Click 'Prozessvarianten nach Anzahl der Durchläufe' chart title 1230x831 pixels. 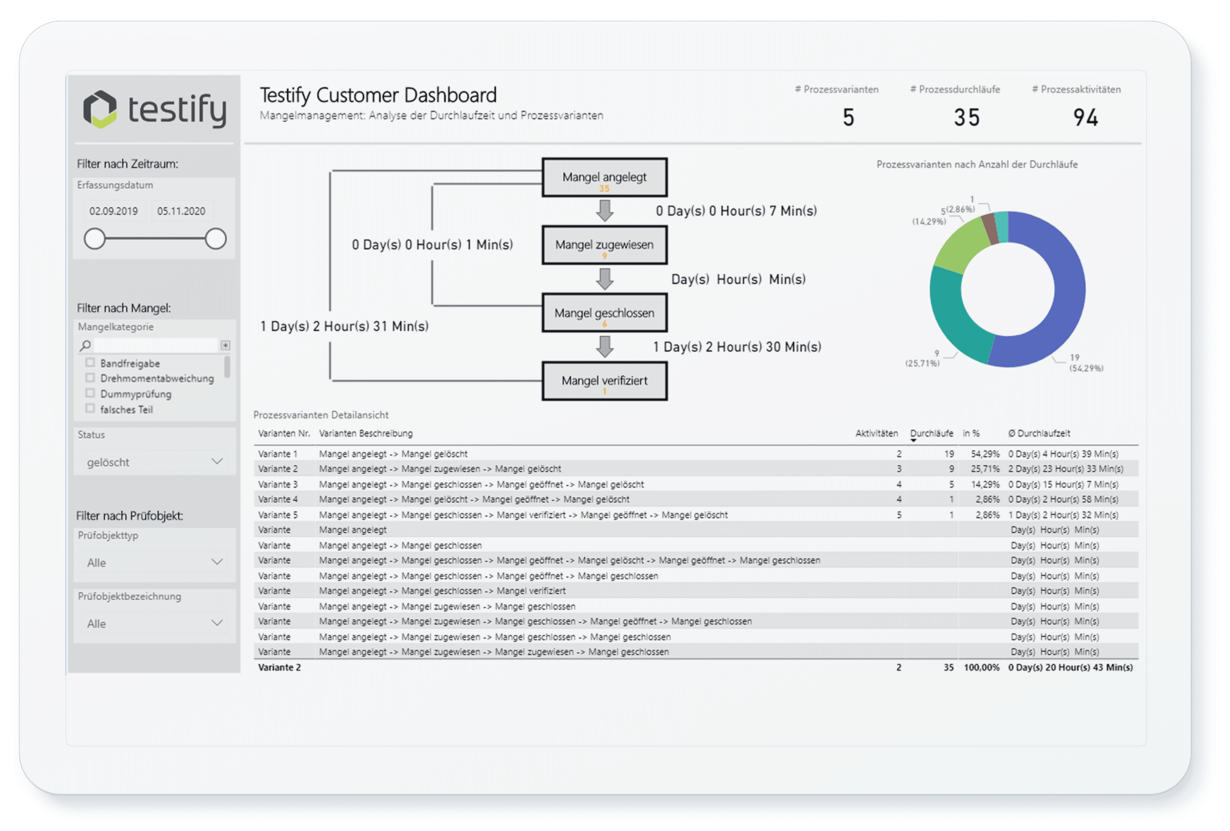[x=977, y=165]
